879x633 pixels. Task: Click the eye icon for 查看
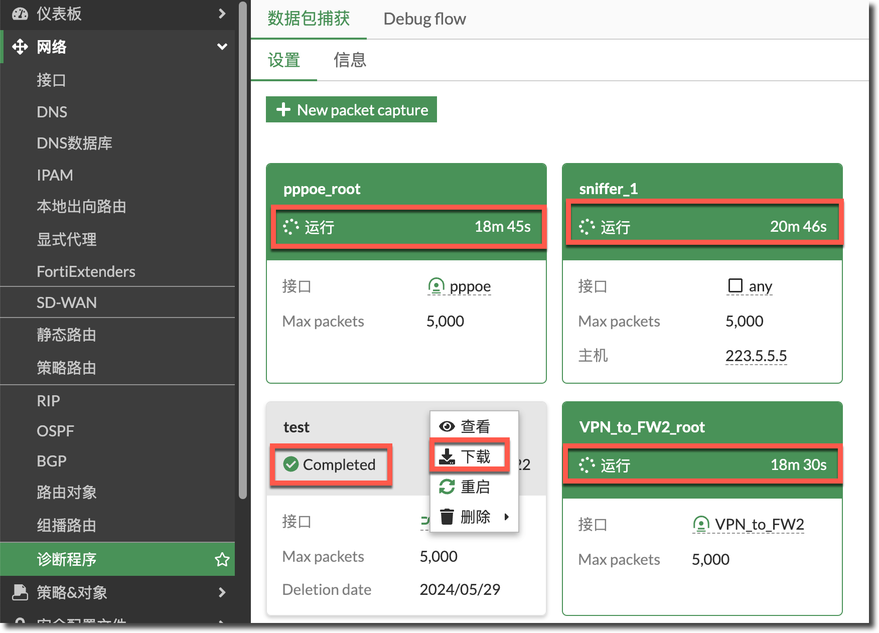[447, 426]
